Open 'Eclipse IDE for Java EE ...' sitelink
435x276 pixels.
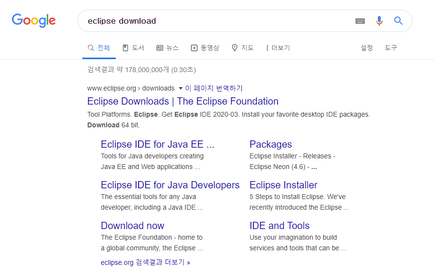click(157, 144)
